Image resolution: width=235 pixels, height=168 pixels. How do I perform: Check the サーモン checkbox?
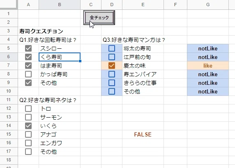[x=28, y=117]
